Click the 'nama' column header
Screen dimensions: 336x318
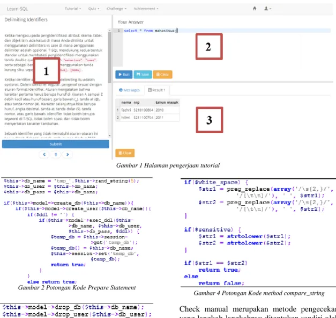126,103
